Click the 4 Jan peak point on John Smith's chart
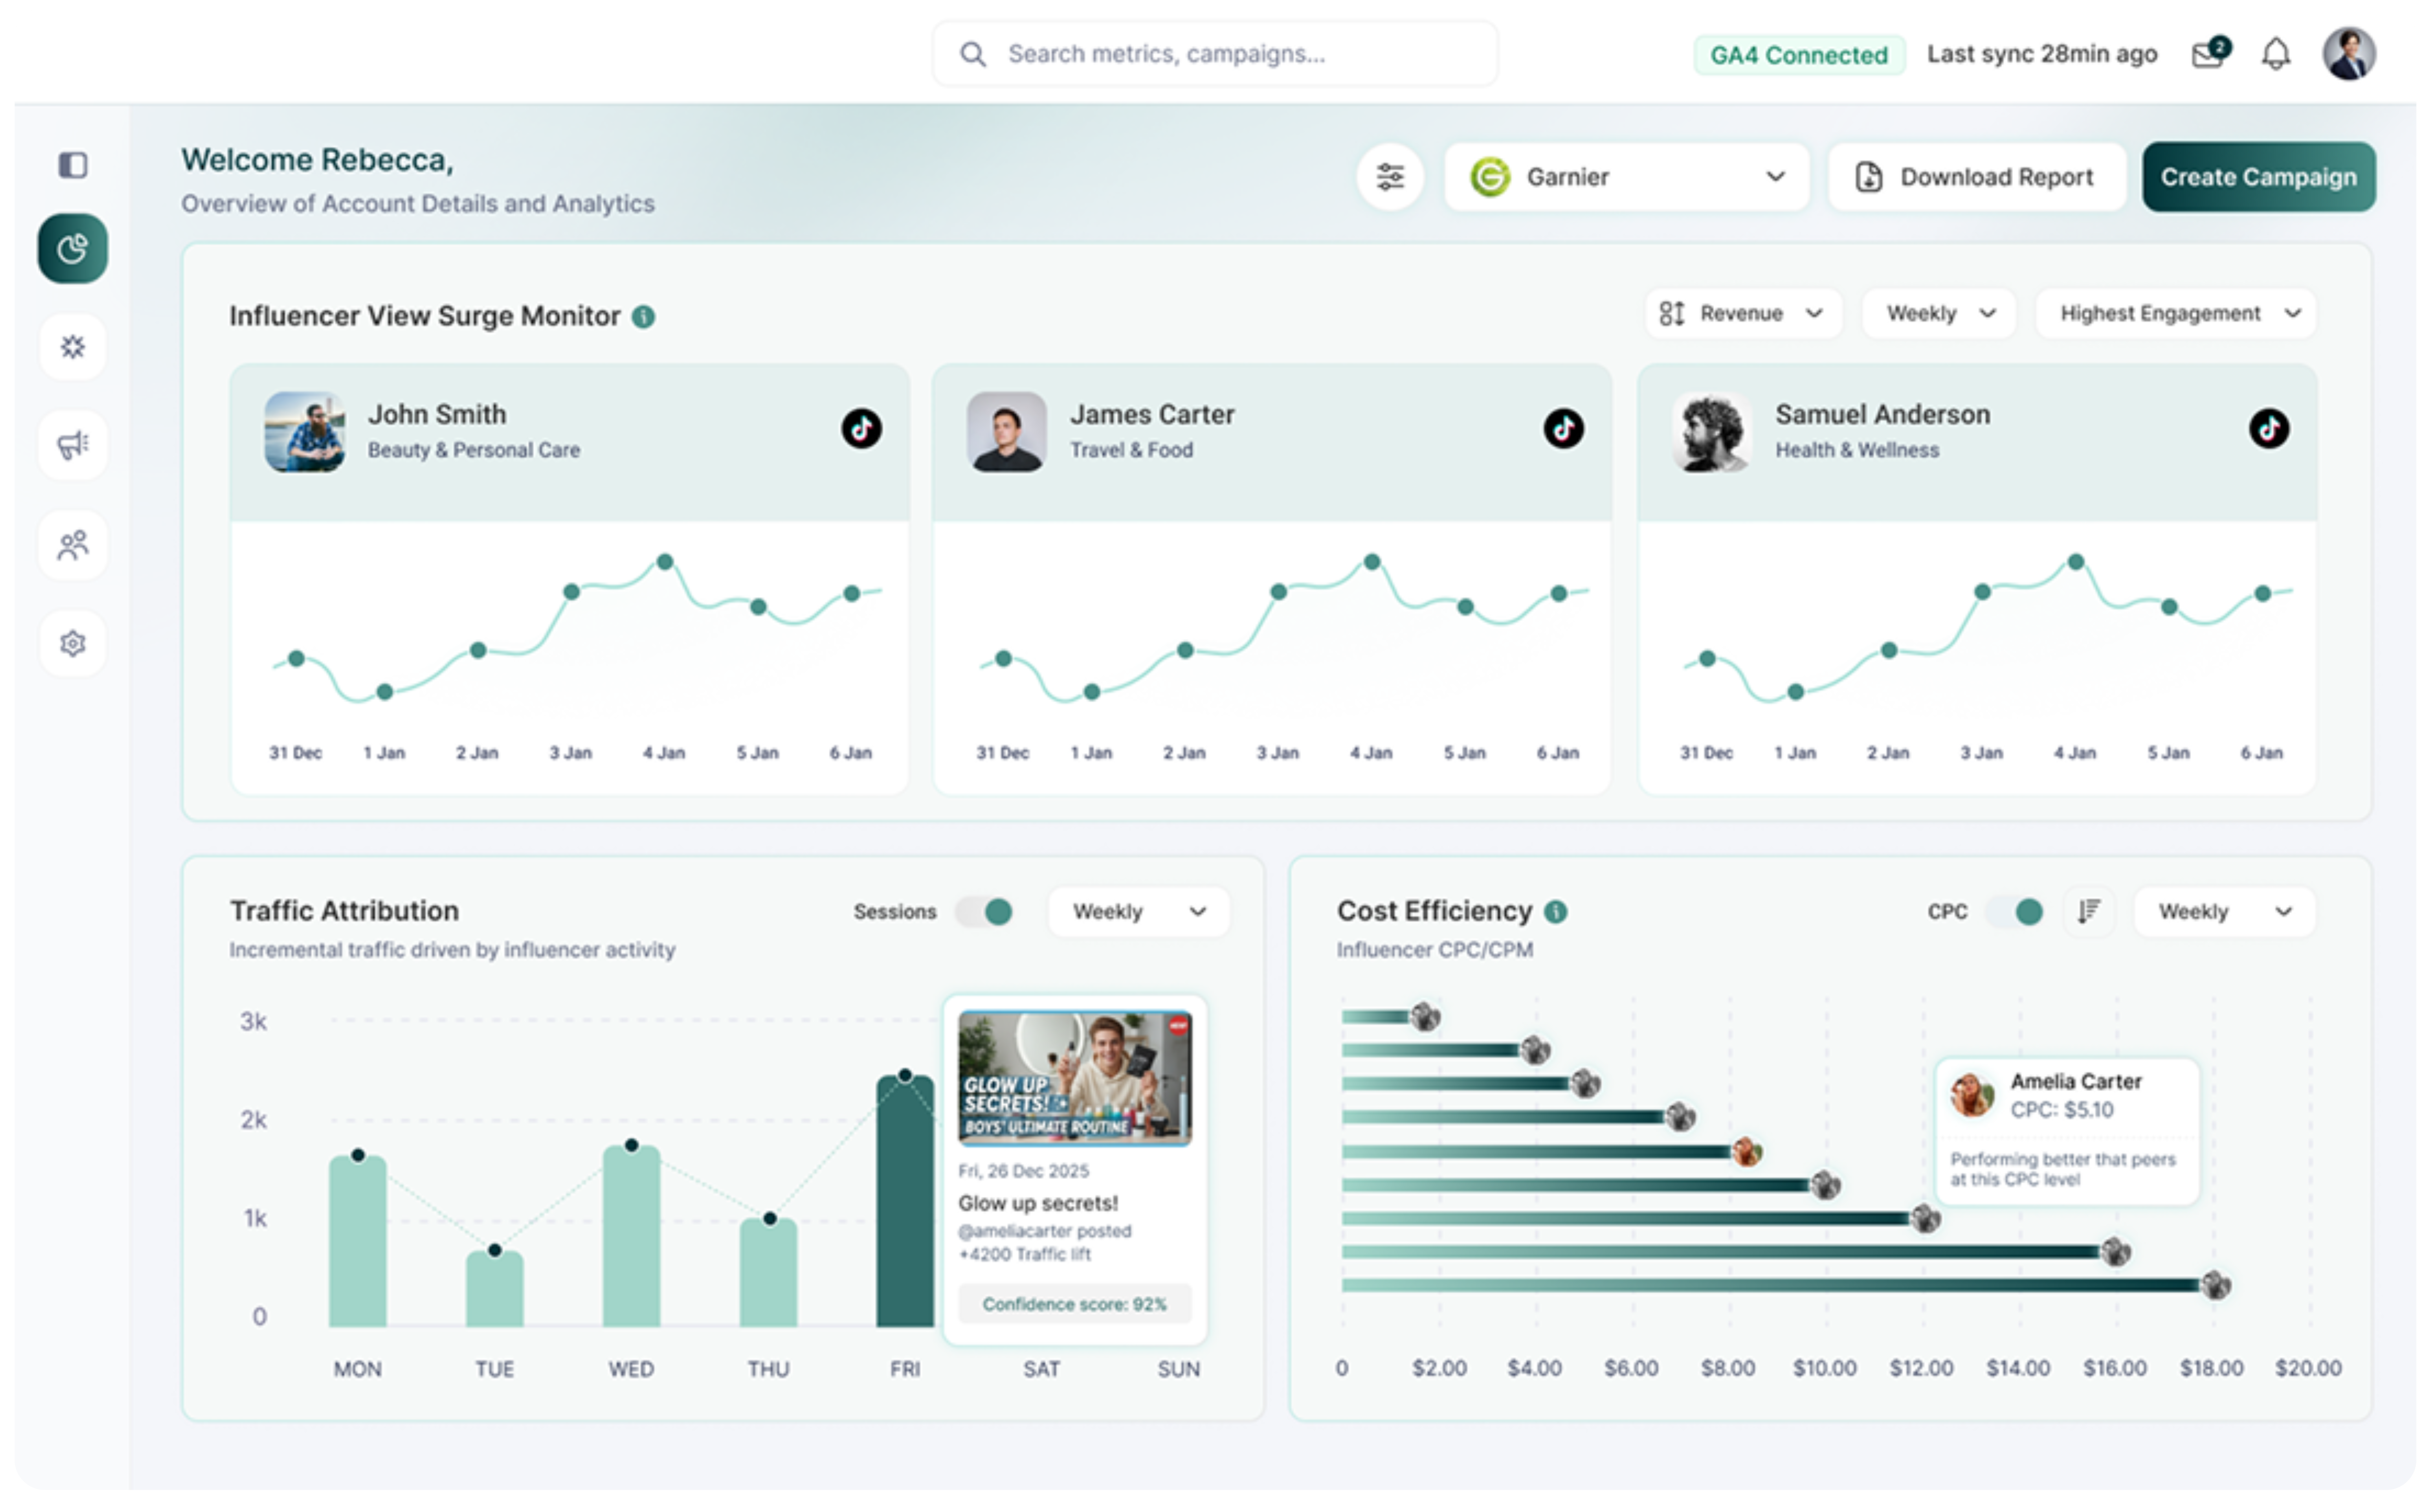 665,562
